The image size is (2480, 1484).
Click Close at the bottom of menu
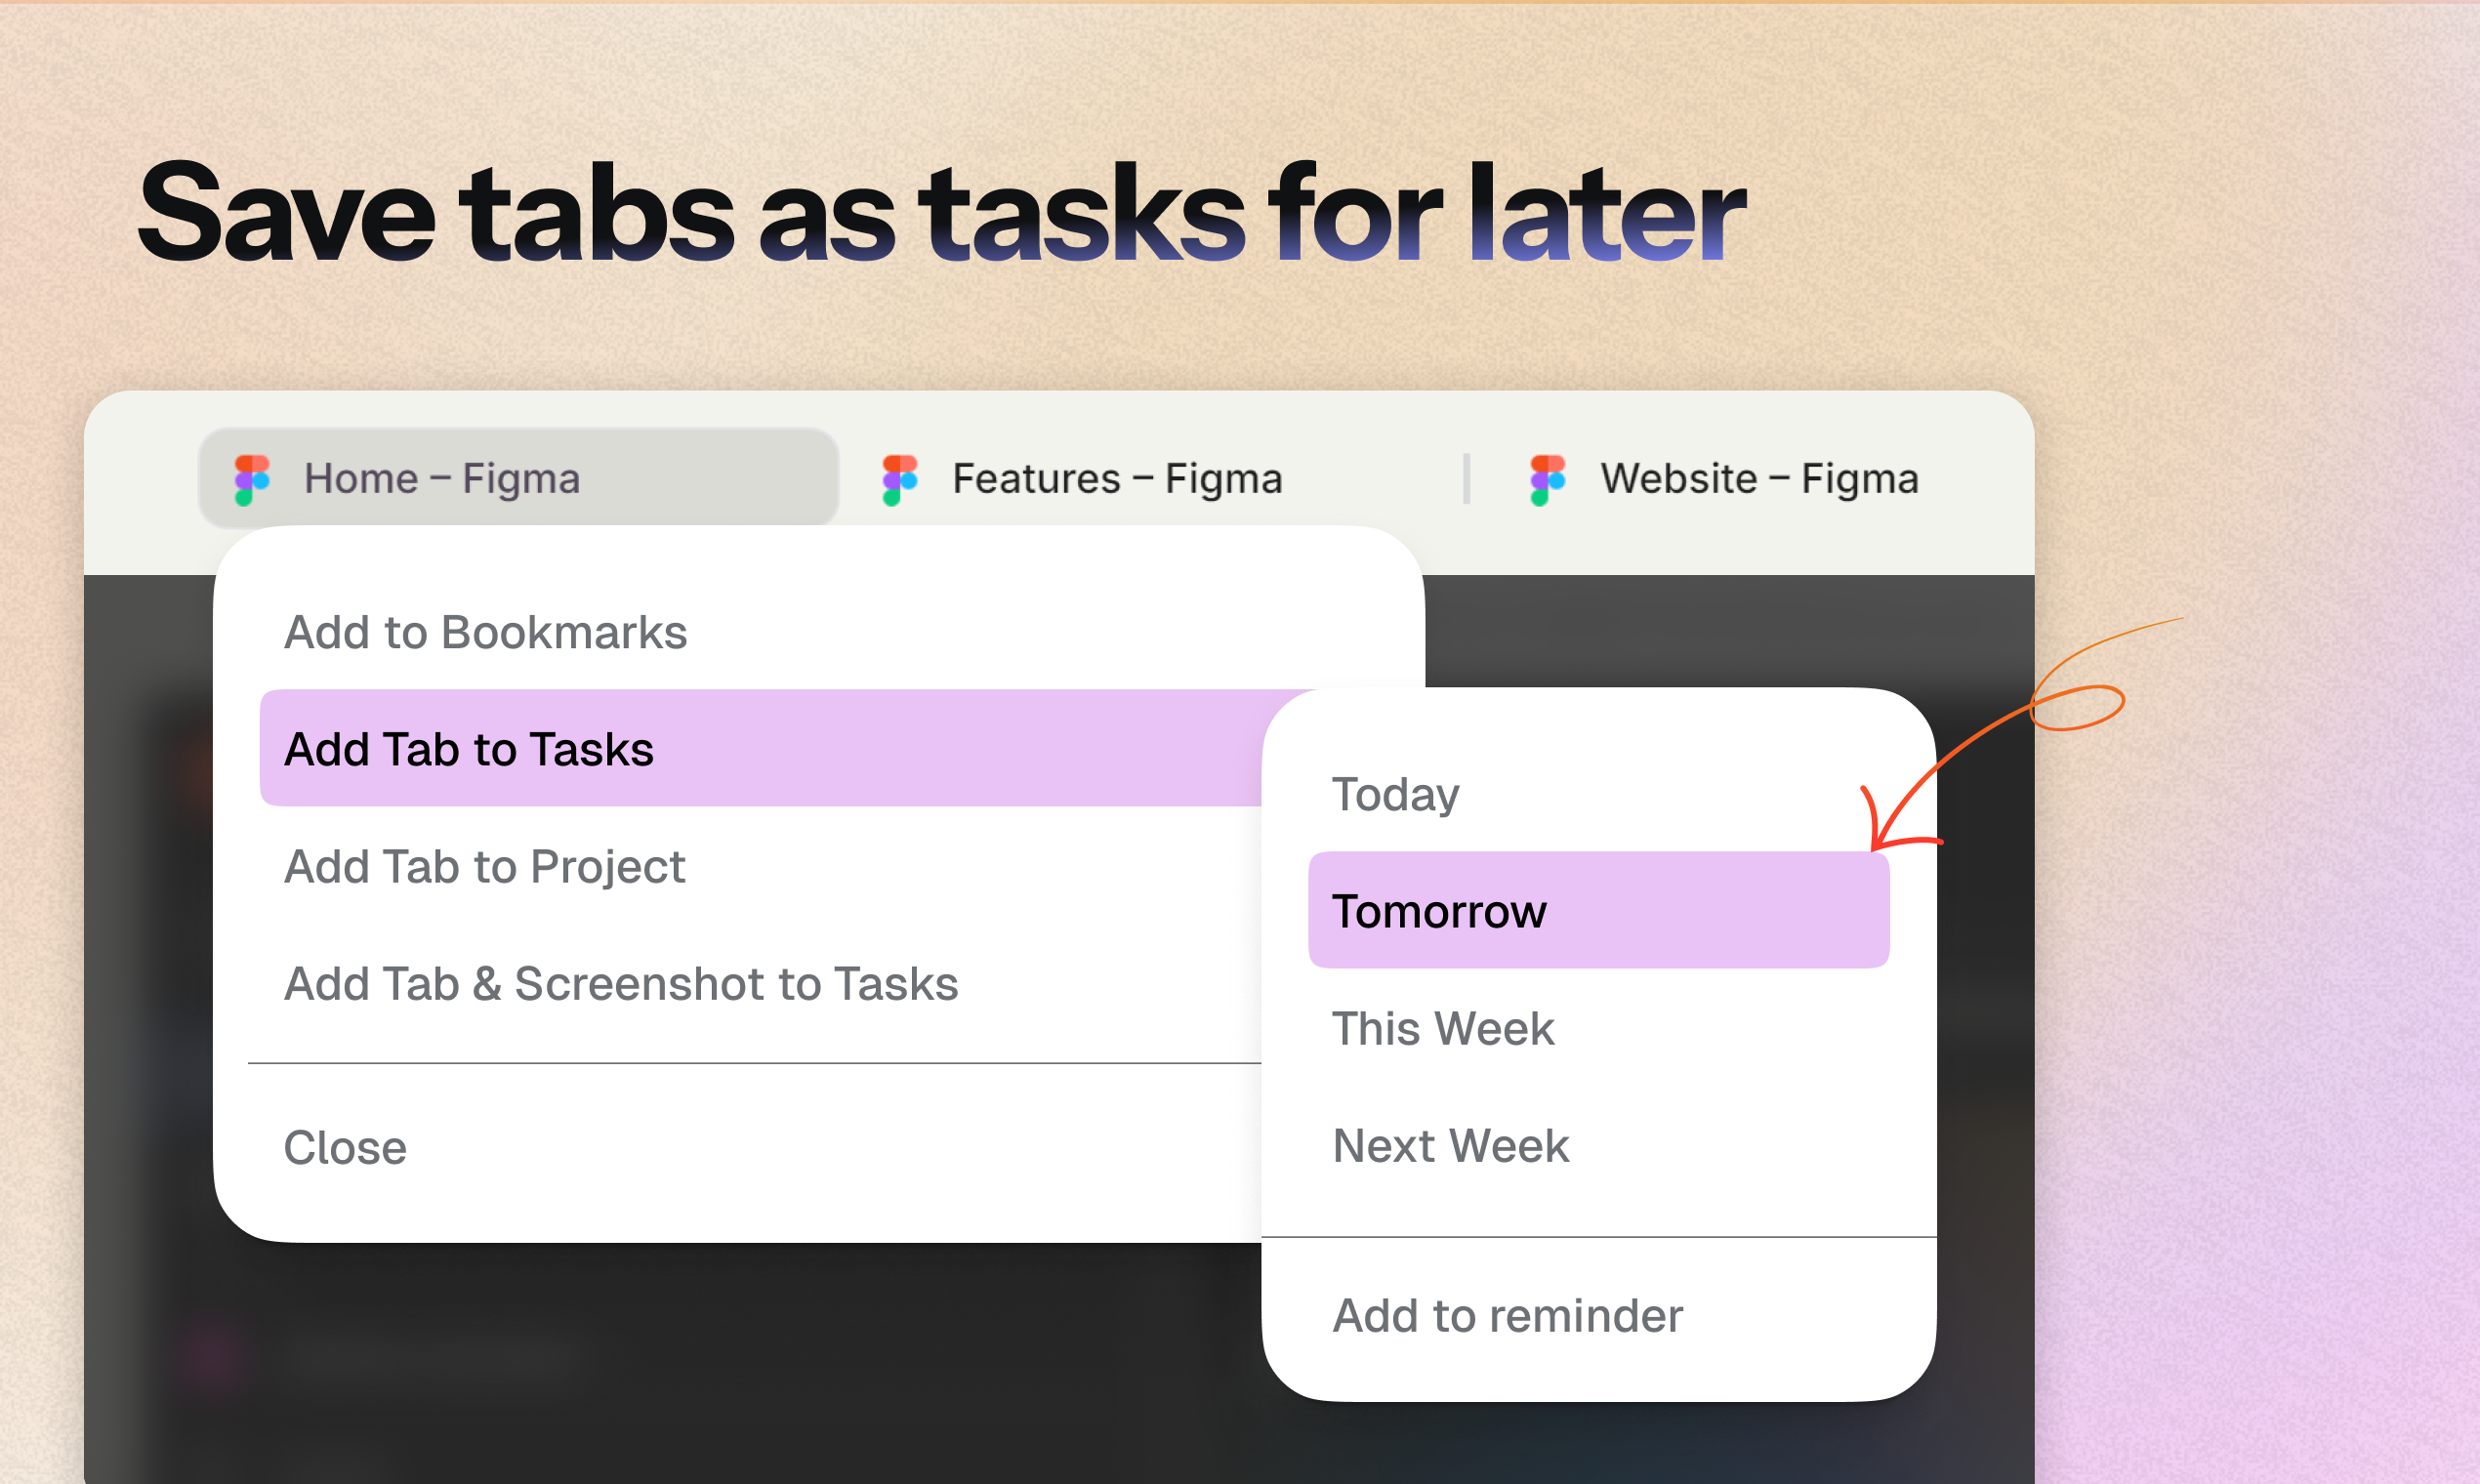345,1147
